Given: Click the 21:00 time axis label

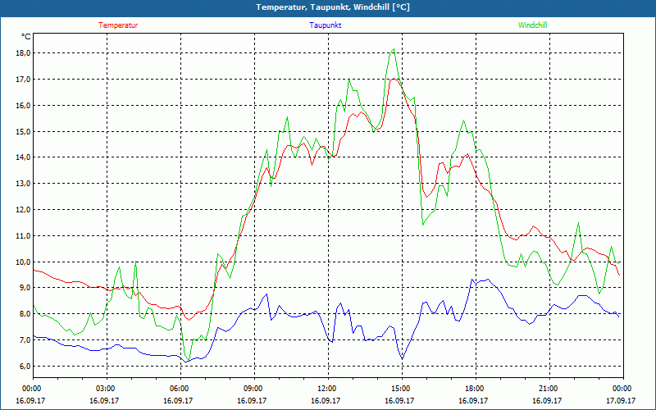Looking at the screenshot, I should [549, 389].
